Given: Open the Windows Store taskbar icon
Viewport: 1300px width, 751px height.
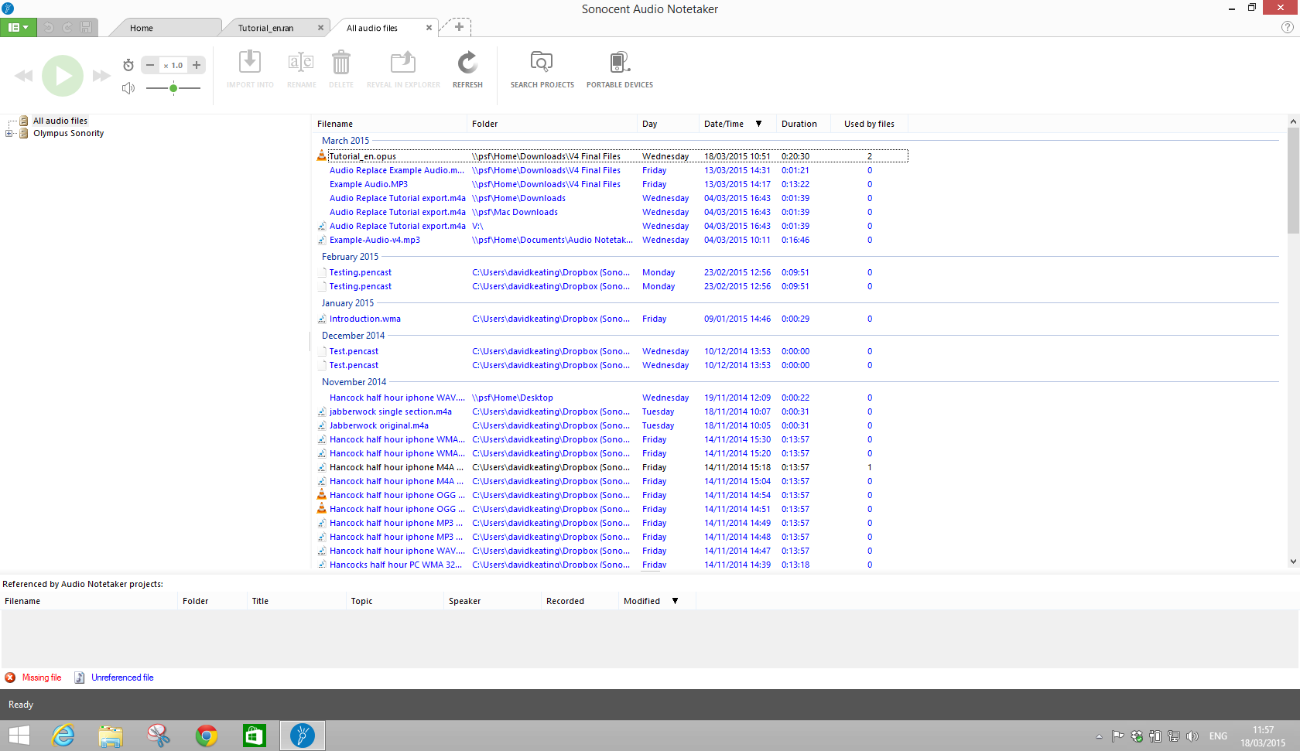Looking at the screenshot, I should pos(255,736).
